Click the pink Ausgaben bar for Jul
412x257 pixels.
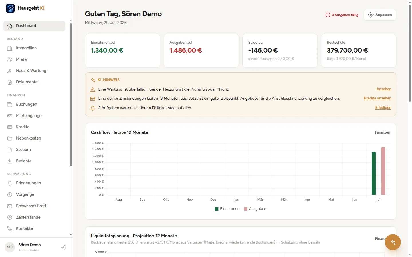coord(383,171)
